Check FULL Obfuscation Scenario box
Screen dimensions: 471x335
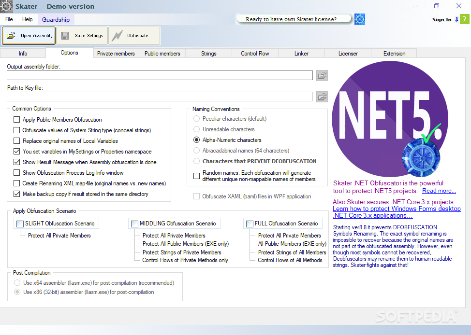(250, 223)
